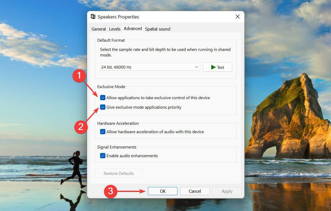Apply the current audio settings
331x211 pixels.
click(227, 191)
